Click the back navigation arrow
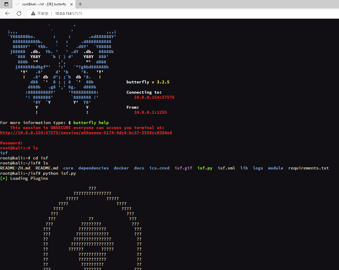 (7, 13)
